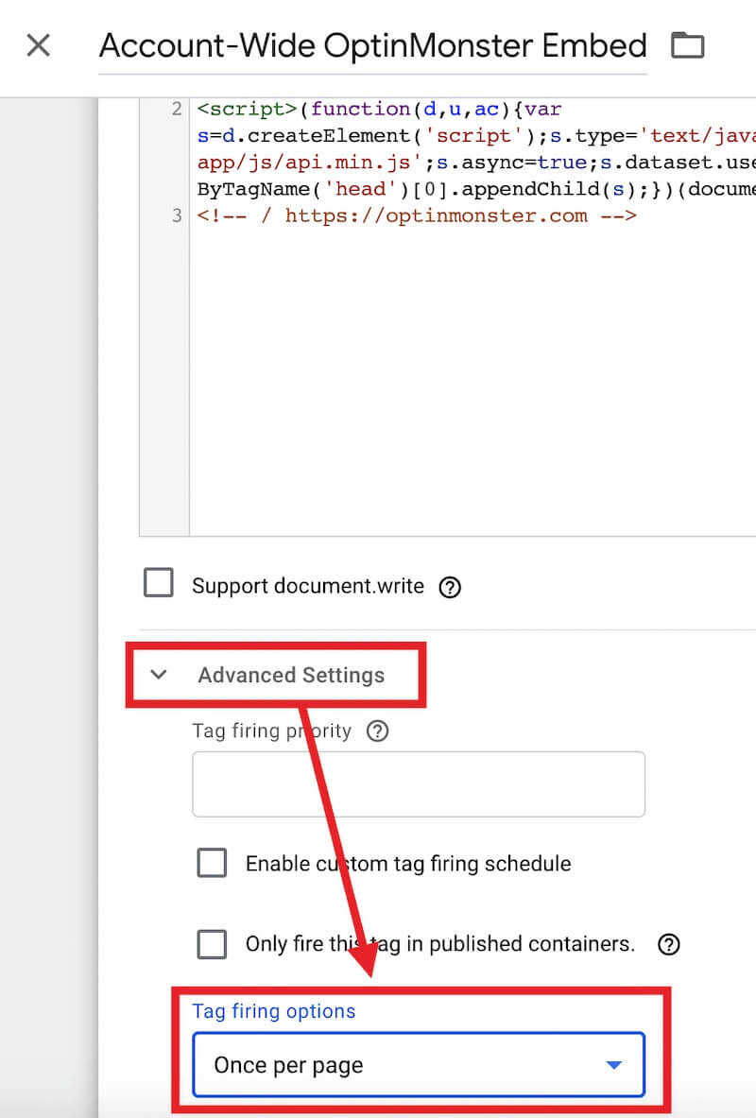The width and height of the screenshot is (756, 1118).
Task: Click the Tag firing priority help icon
Action: tap(377, 731)
